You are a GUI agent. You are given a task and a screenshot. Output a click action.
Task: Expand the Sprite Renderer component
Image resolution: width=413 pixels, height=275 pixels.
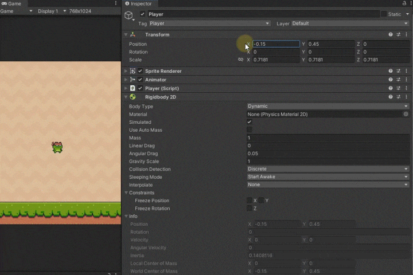(126, 71)
